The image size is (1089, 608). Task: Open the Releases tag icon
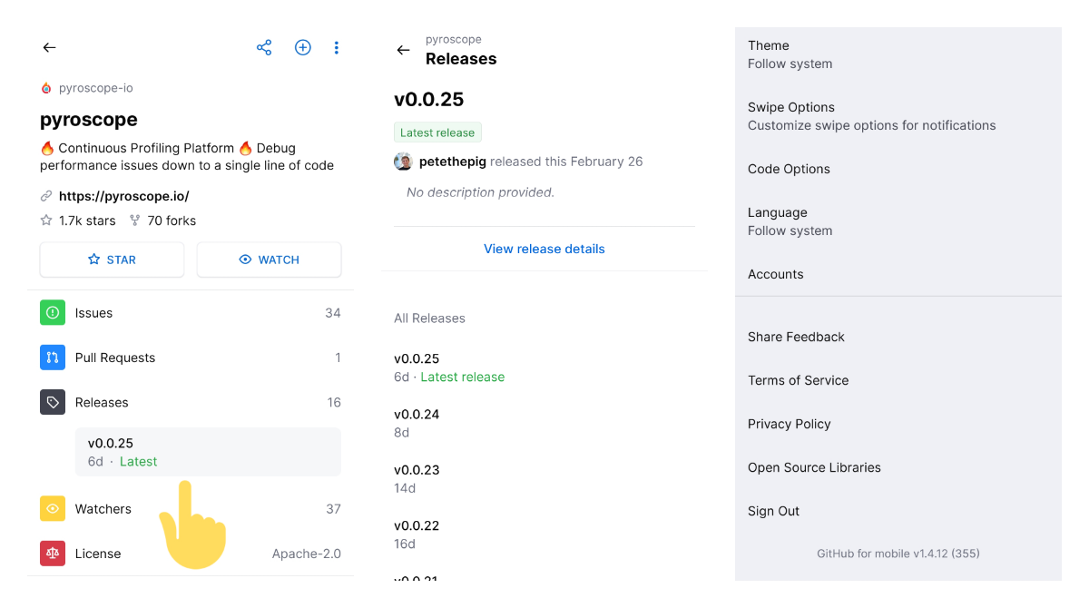[52, 402]
